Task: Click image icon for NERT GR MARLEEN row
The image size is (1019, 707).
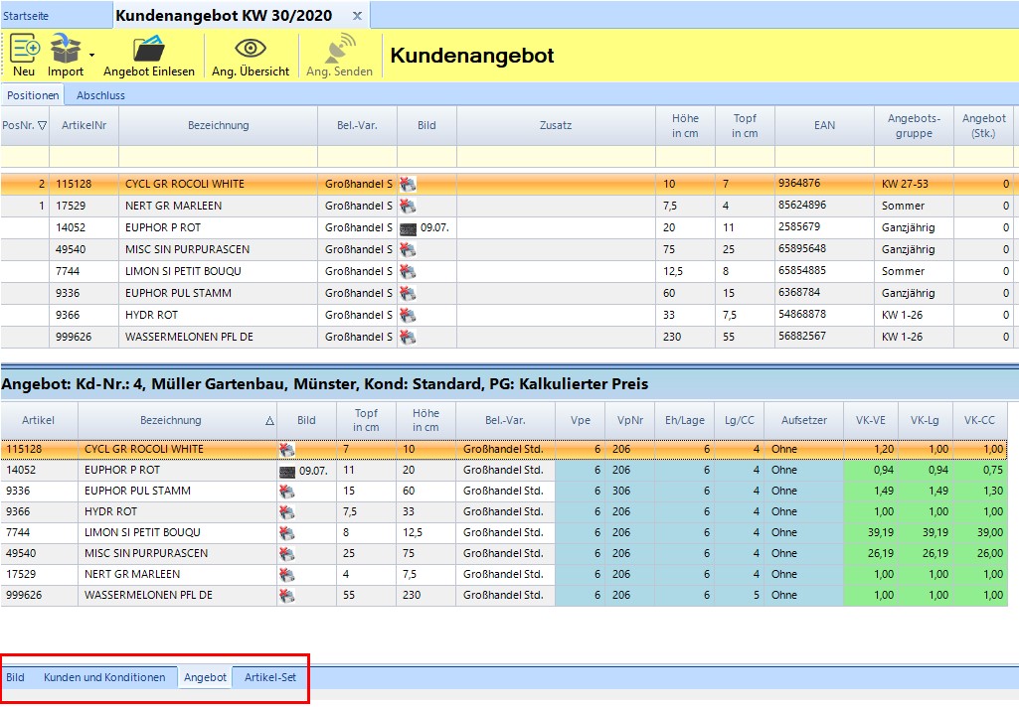Action: [408, 206]
